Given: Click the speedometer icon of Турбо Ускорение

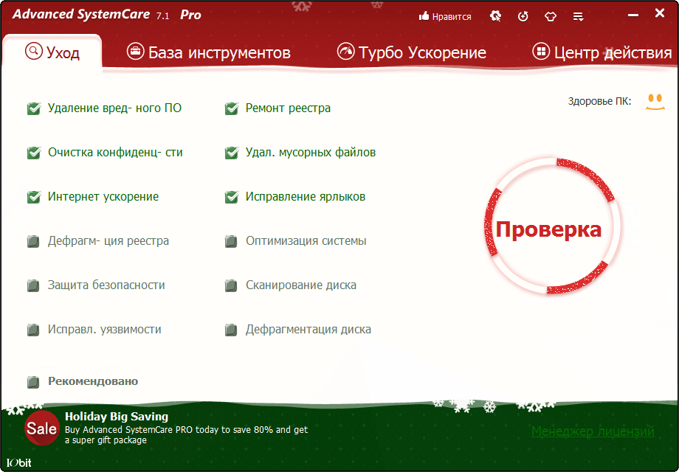Looking at the screenshot, I should (x=345, y=52).
